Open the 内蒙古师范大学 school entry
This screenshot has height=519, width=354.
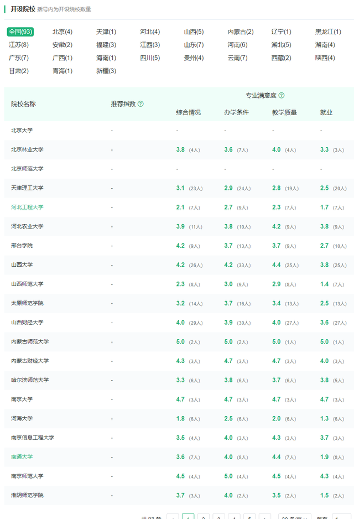pyautogui.click(x=30, y=341)
